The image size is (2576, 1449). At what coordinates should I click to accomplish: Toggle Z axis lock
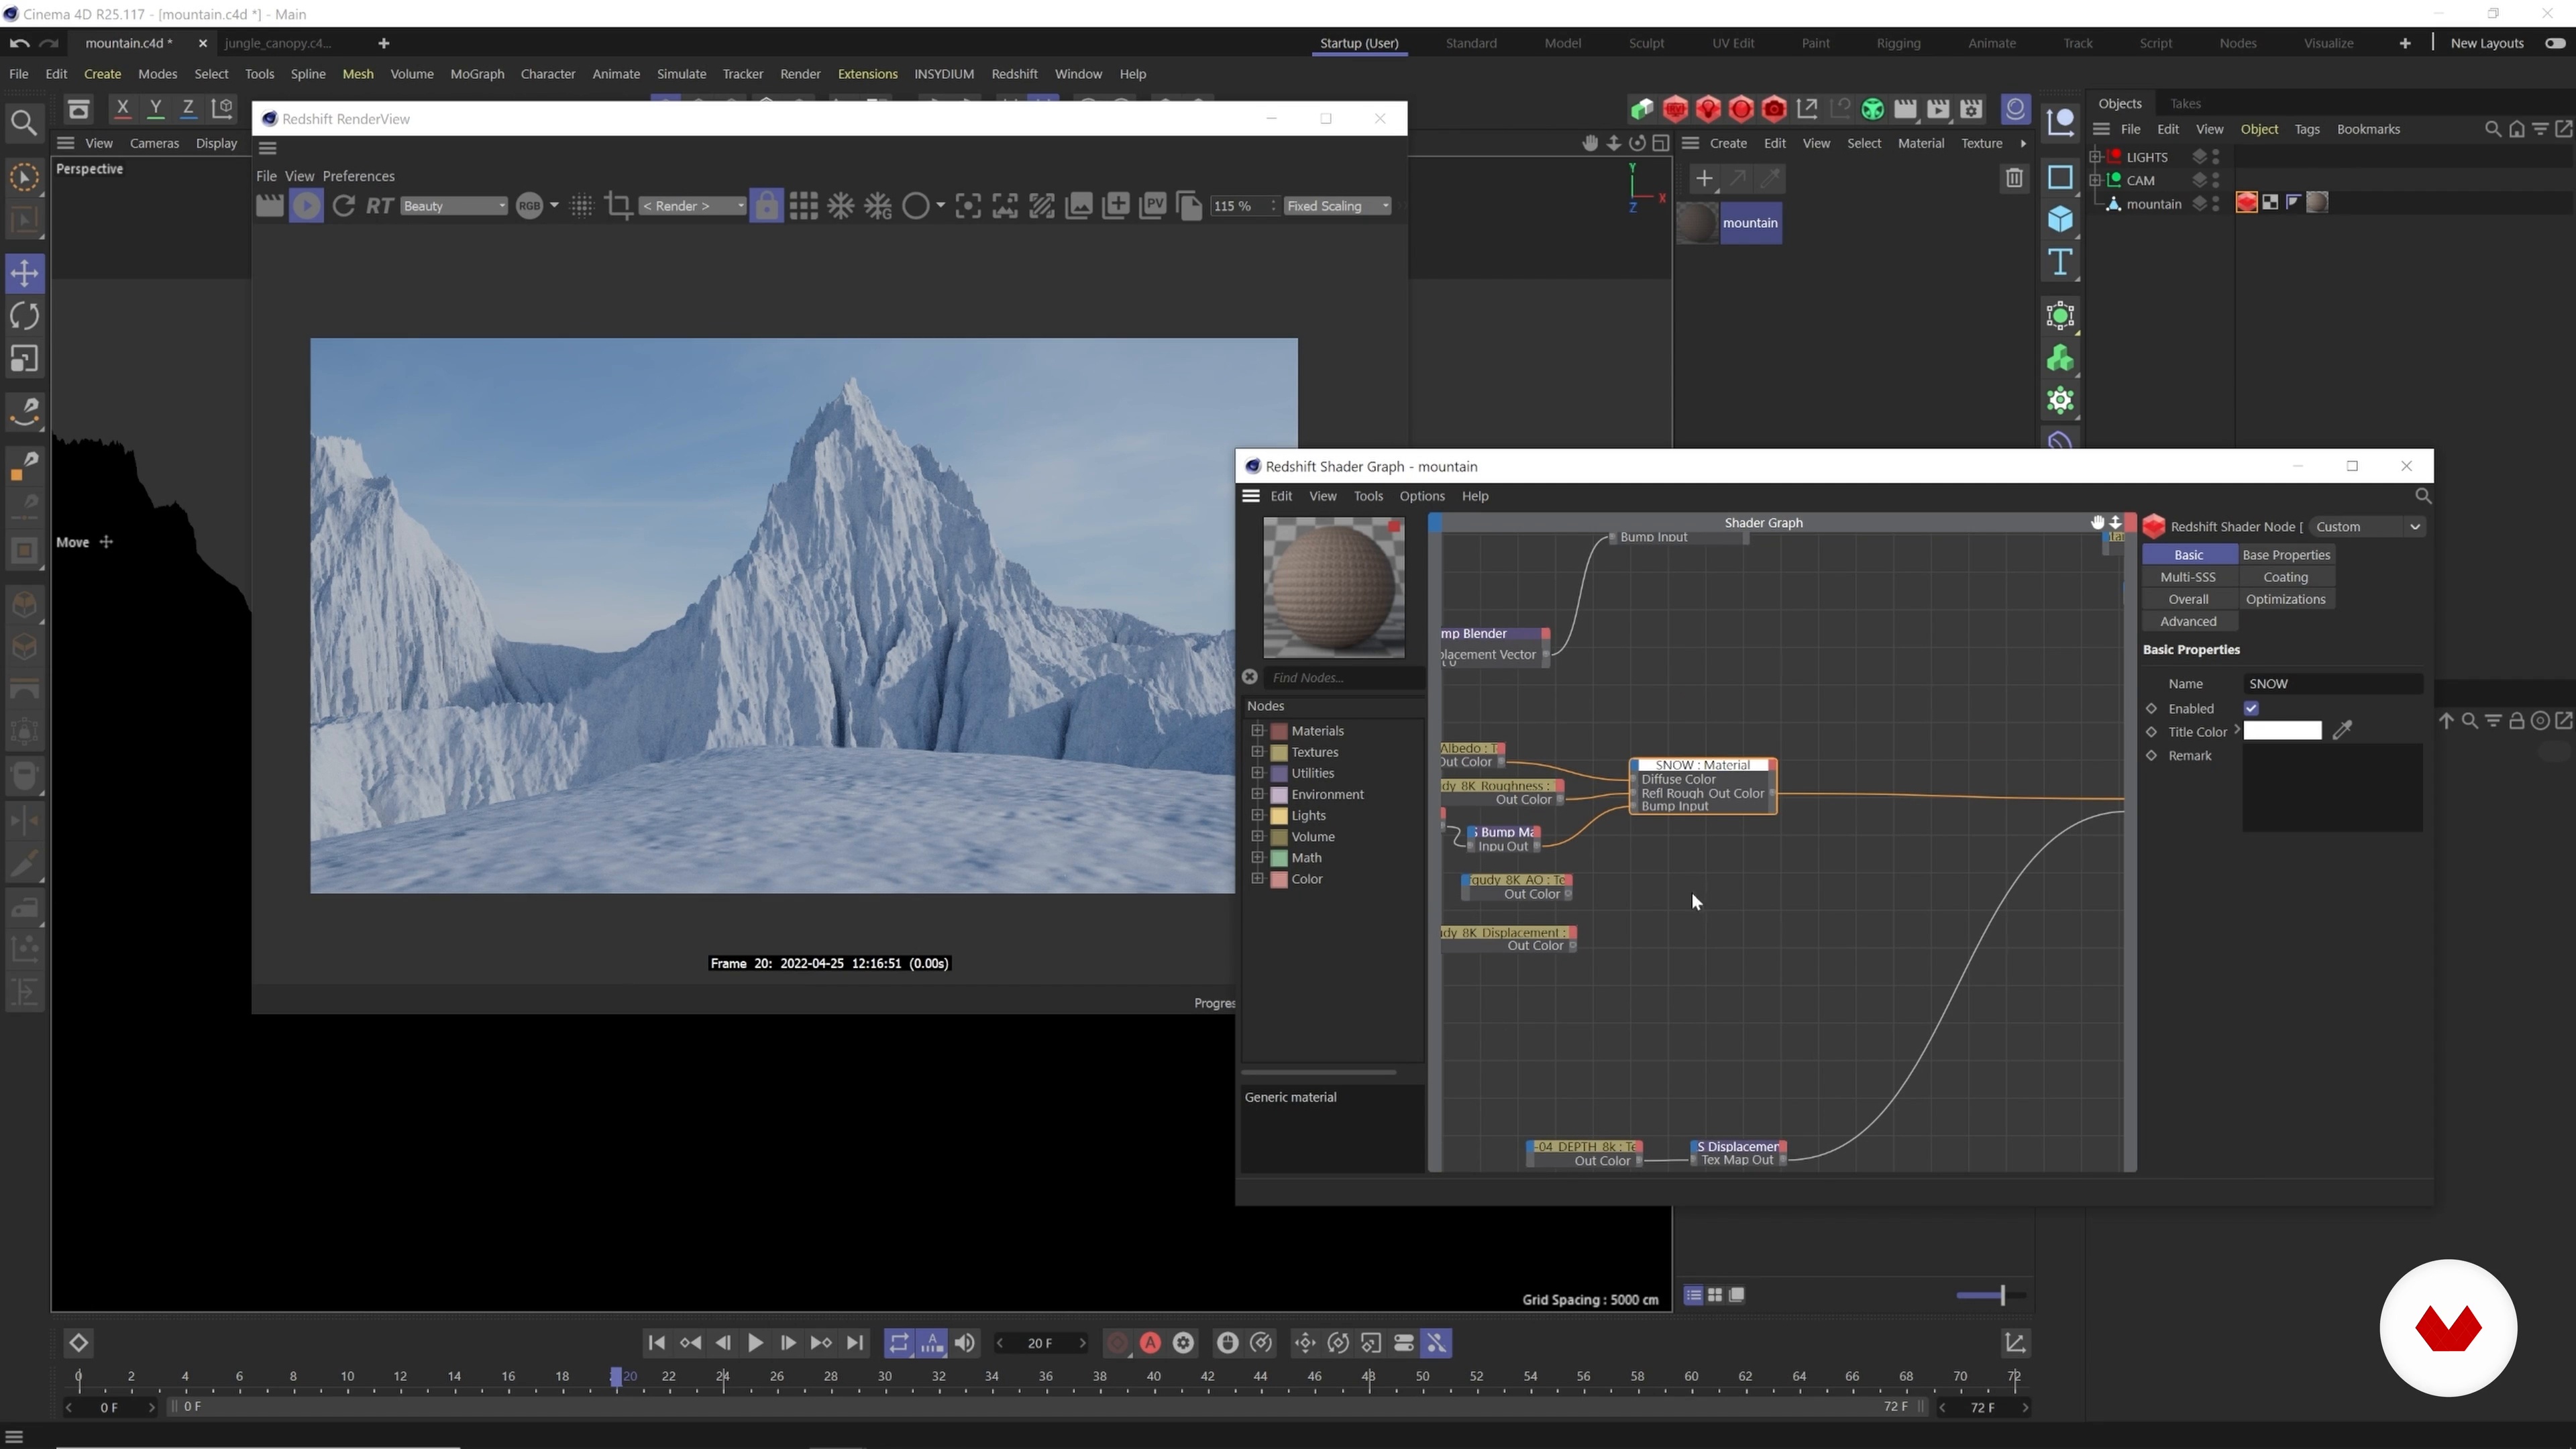(x=188, y=108)
